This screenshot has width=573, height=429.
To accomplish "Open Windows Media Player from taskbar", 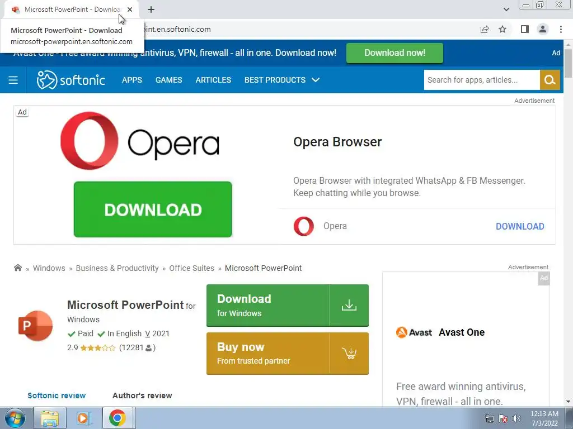I will pos(83,418).
